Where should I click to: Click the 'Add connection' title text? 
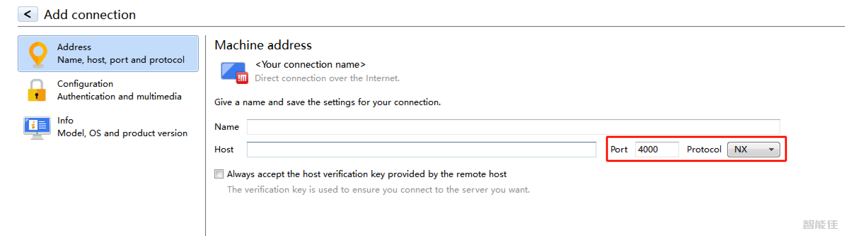(90, 15)
